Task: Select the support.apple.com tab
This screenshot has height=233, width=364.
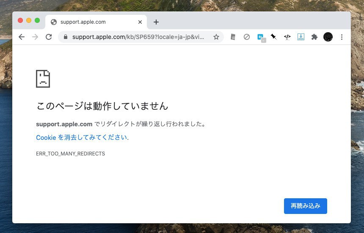Action: (x=96, y=22)
